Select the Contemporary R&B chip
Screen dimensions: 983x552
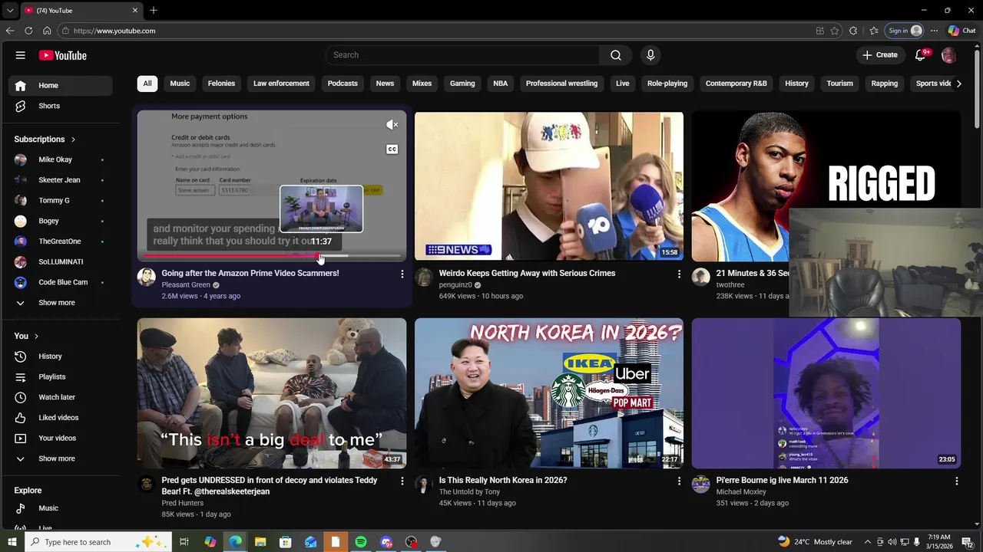736,84
